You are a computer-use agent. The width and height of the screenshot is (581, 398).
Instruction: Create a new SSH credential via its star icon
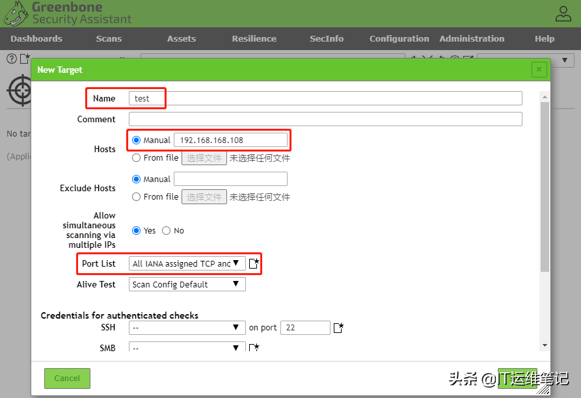coord(338,328)
